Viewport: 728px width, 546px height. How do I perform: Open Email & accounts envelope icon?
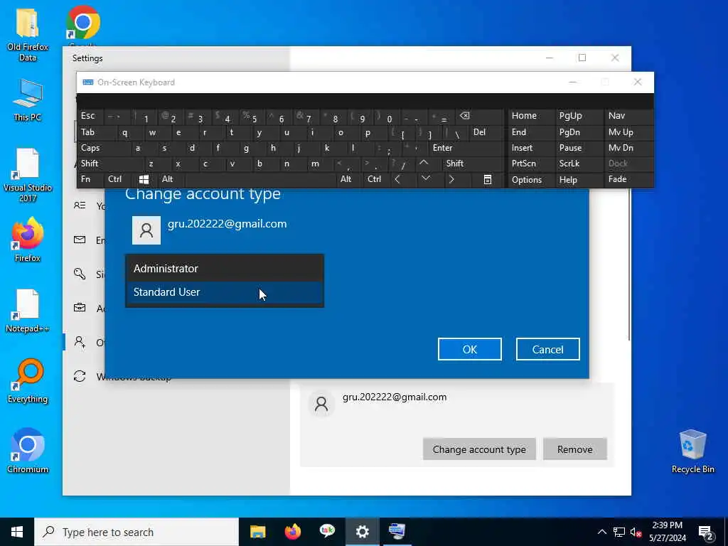tap(80, 240)
